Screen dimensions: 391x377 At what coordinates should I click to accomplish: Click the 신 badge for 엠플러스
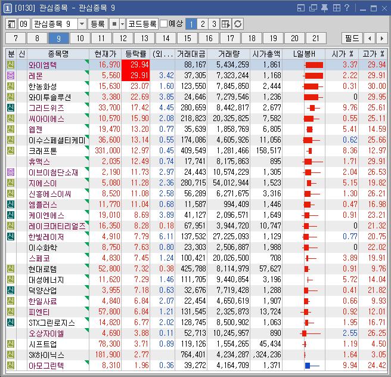(x=11, y=205)
